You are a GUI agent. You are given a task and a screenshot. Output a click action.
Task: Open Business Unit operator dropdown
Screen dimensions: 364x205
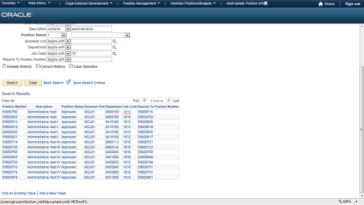pyautogui.click(x=68, y=42)
